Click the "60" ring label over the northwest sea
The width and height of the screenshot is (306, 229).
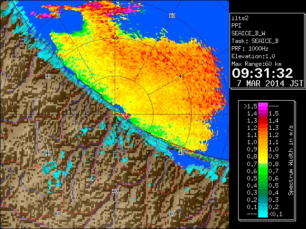click(x=57, y=16)
